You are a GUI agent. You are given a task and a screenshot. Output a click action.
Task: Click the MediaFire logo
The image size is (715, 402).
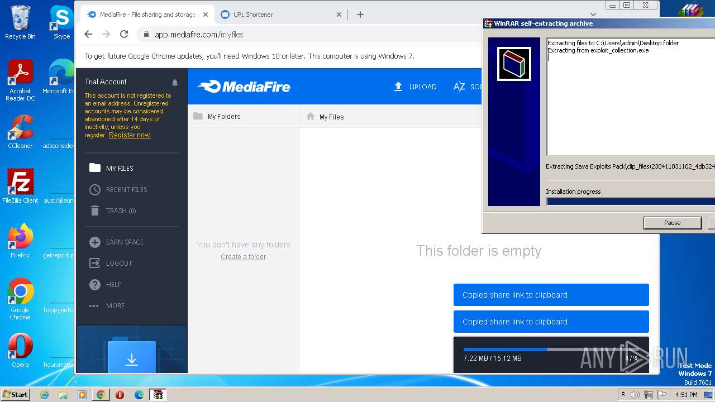tap(244, 87)
